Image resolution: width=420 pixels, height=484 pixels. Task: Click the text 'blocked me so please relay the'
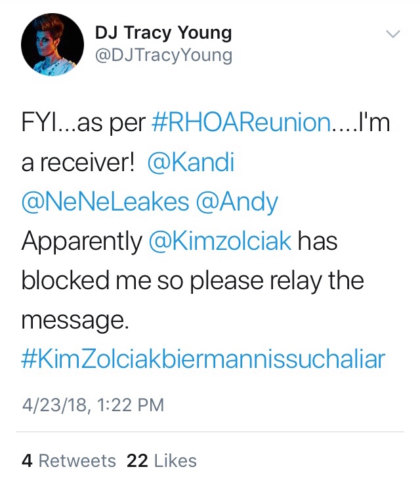[x=193, y=281]
